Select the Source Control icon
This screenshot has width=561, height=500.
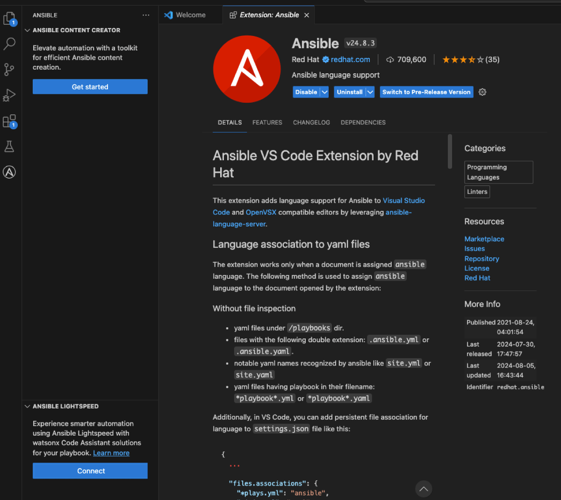(9, 69)
